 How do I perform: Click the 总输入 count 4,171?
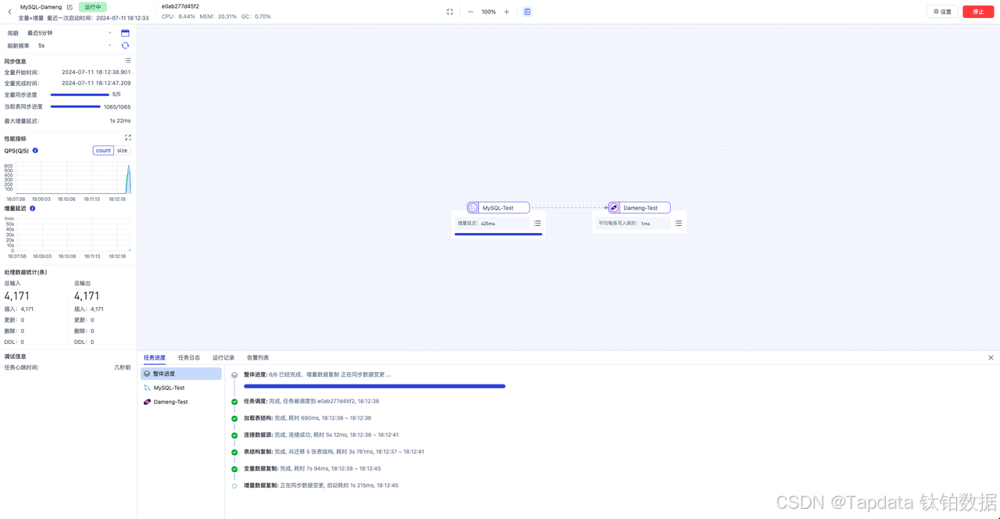point(19,296)
